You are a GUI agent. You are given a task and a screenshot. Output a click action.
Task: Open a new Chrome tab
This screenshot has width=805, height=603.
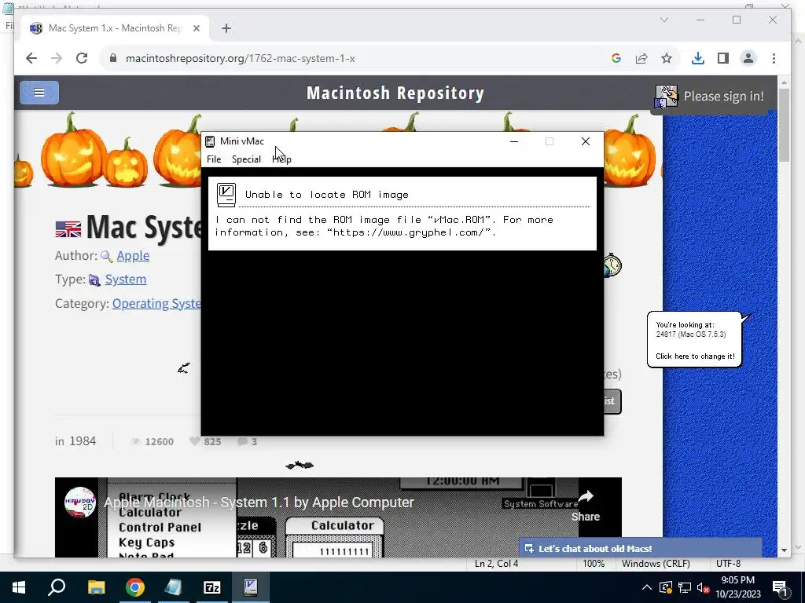[226, 28]
